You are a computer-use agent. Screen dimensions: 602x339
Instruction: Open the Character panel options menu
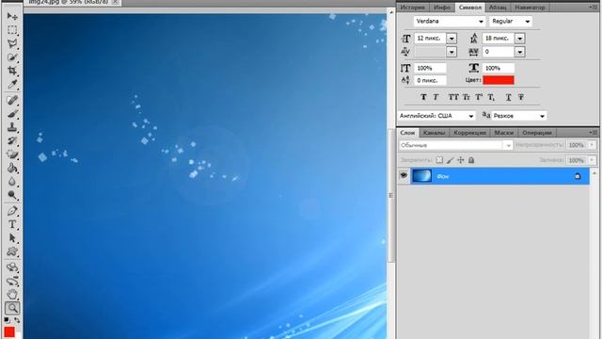[594, 7]
